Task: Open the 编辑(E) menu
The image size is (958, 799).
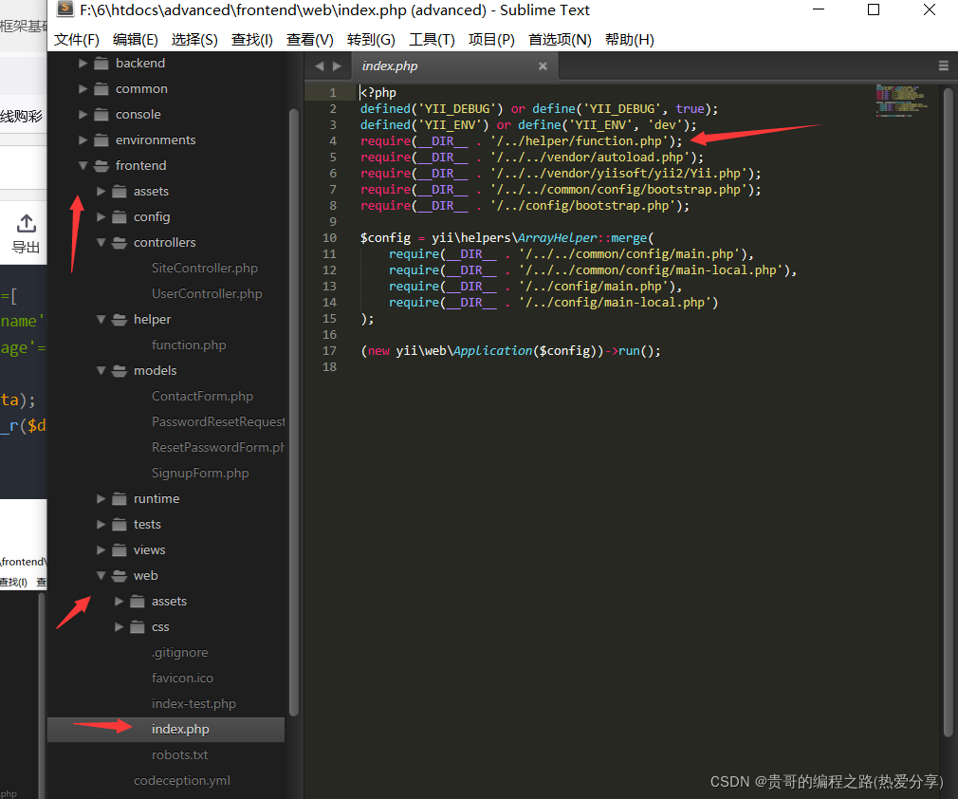Action: [x=135, y=40]
